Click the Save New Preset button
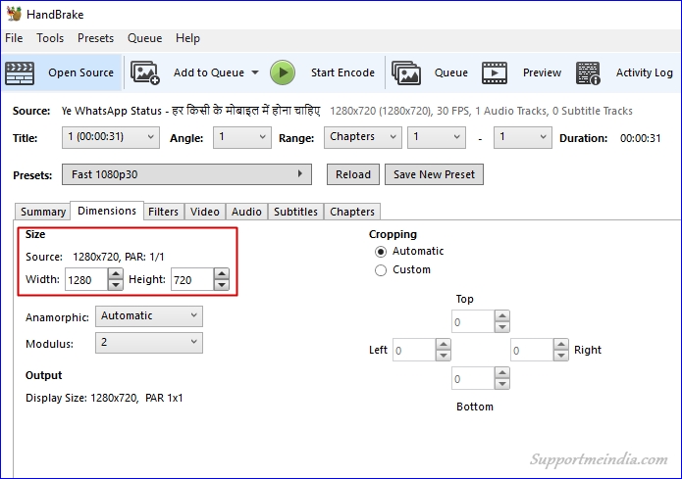Viewport: 682px width, 479px height. click(434, 174)
